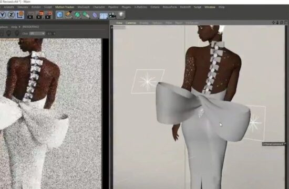Screen dimensions: 289x189
Task: Open the viewport Options menu
Action: click(157, 23)
